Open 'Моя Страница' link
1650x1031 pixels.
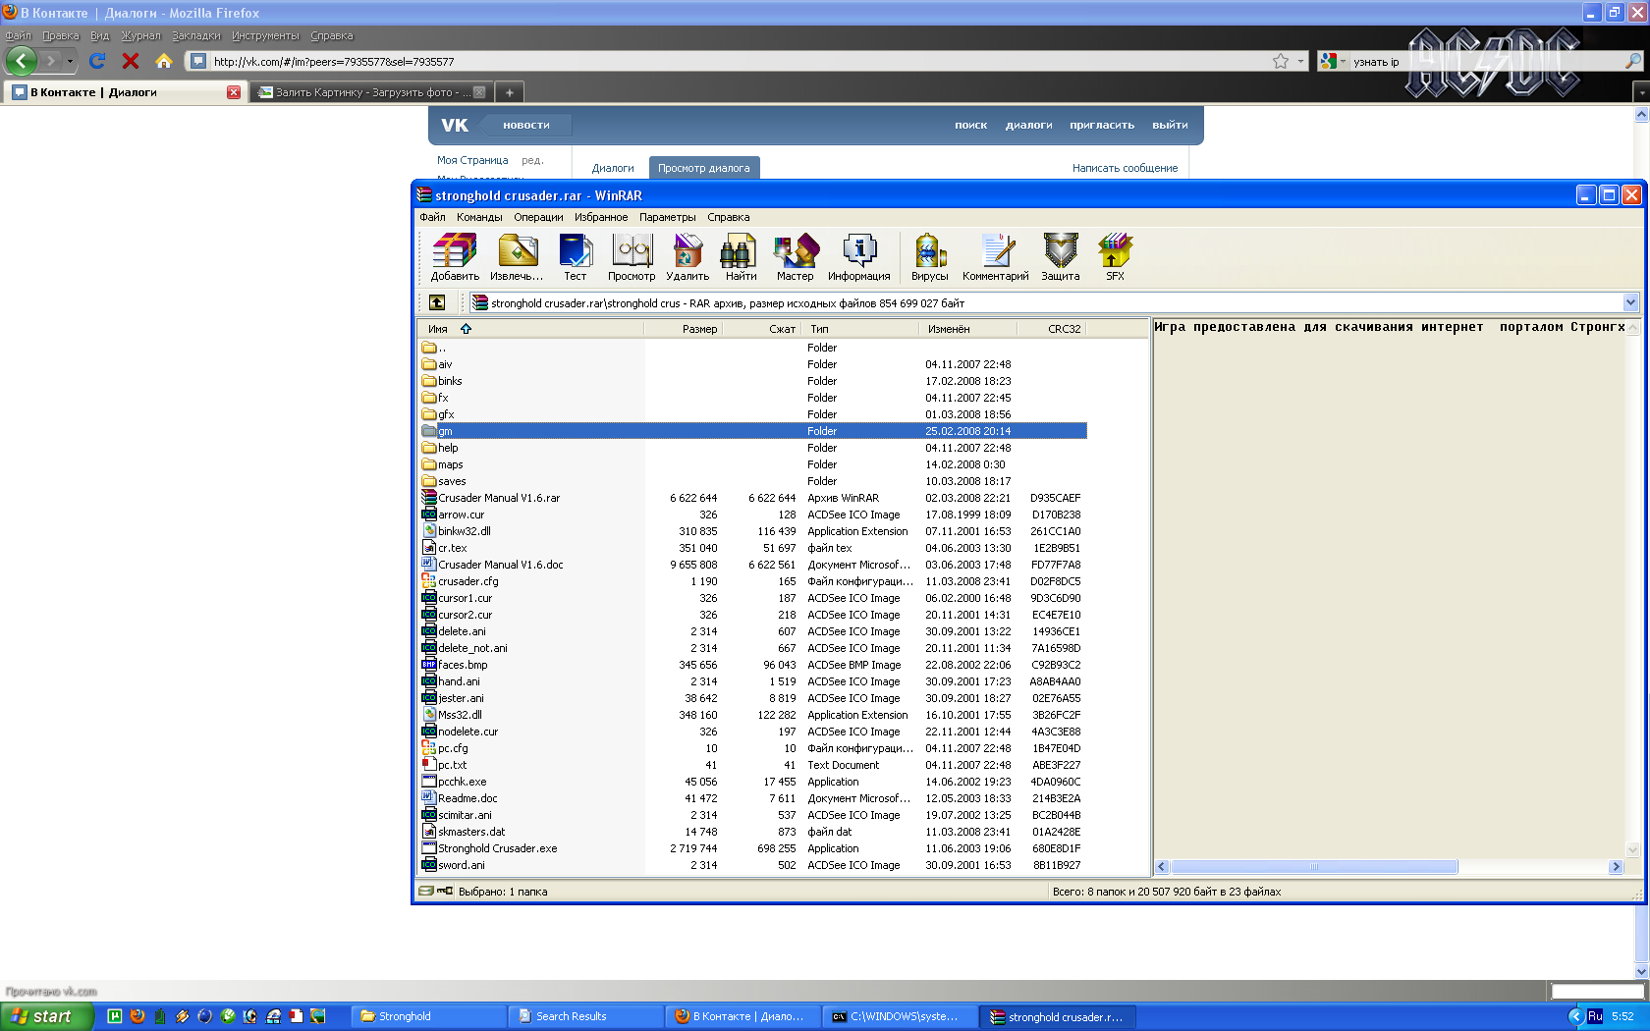[x=472, y=160]
